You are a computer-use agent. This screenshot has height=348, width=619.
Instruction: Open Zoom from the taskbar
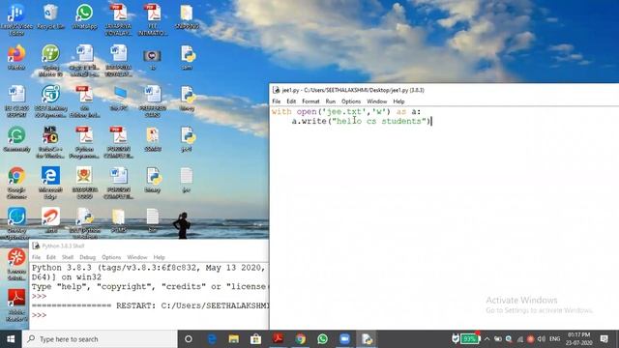(344, 339)
